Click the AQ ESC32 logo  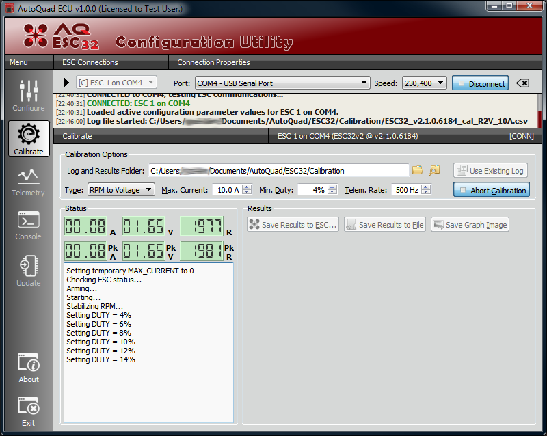pyautogui.click(x=61, y=36)
